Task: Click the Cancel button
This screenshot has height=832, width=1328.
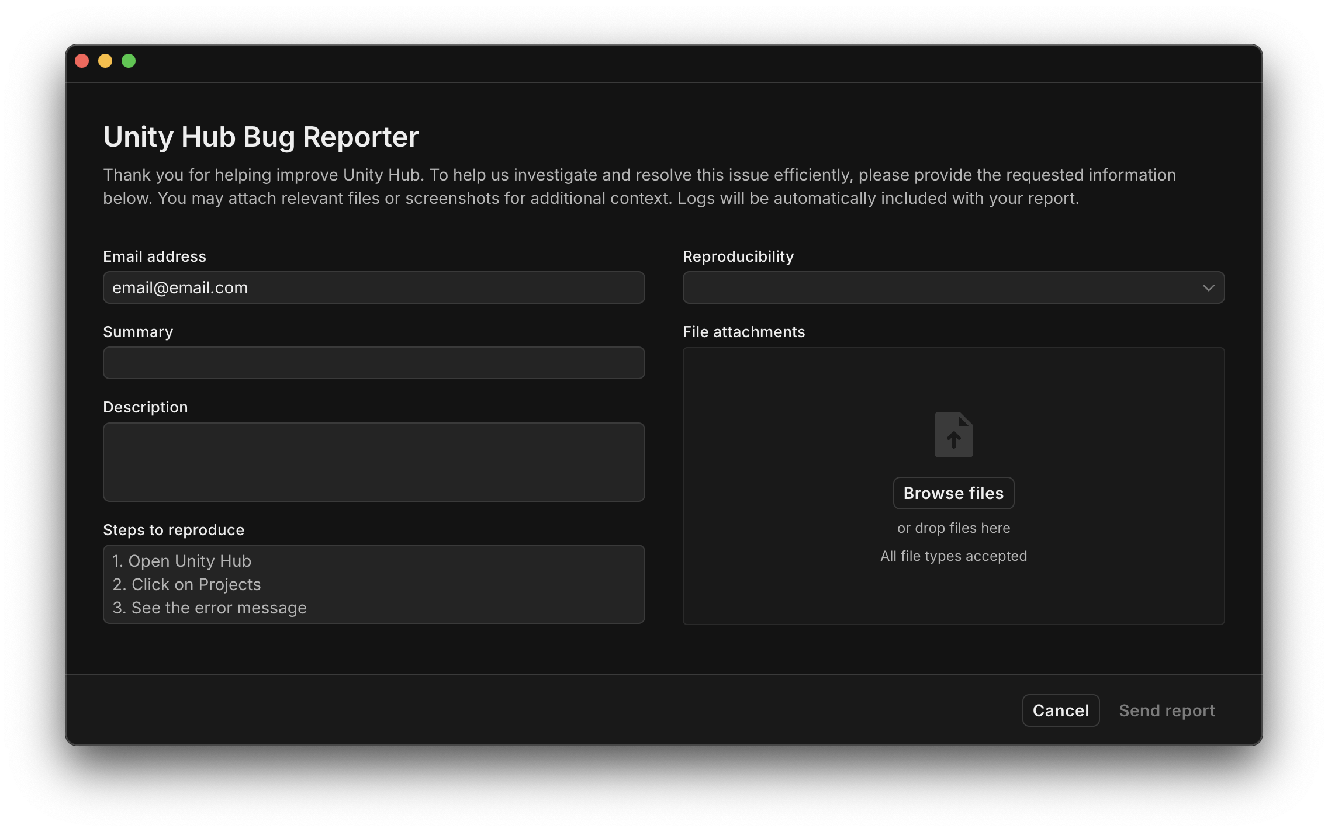Action: 1061,710
